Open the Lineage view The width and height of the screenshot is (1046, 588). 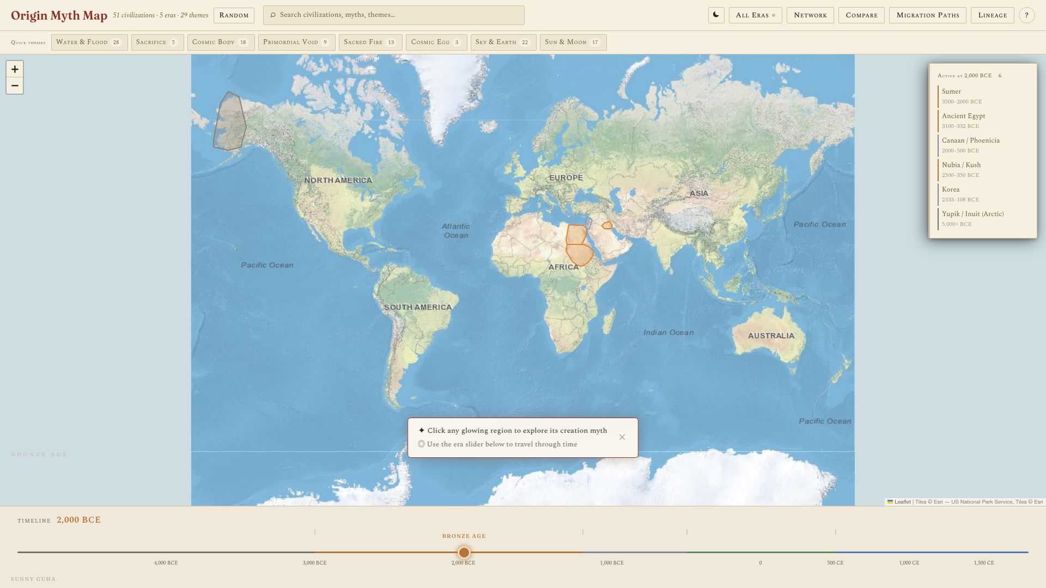[x=992, y=15]
